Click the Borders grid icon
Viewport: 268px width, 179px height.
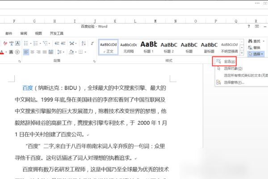80,52
